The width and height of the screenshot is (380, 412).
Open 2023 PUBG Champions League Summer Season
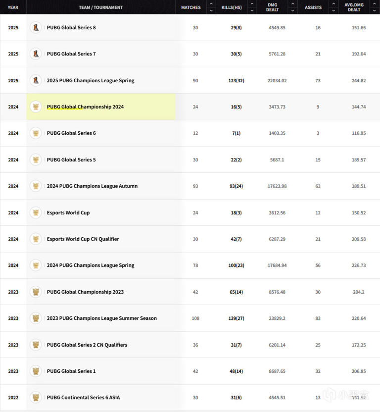pos(101,318)
